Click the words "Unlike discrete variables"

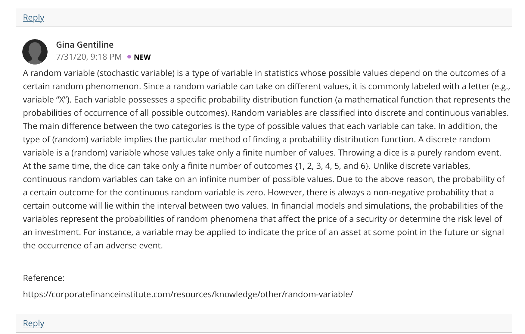(421, 166)
